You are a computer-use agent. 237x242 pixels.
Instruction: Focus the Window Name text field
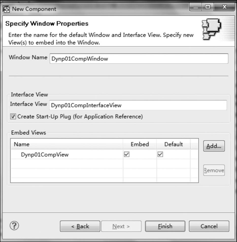coord(139,59)
